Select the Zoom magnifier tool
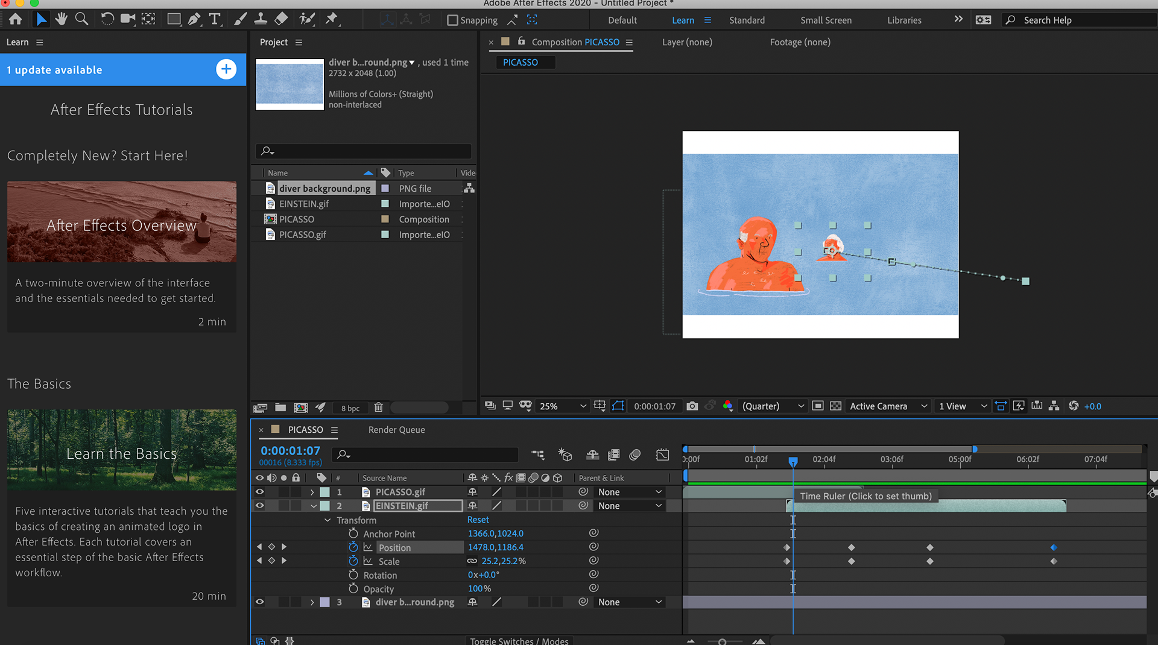 [x=82, y=19]
